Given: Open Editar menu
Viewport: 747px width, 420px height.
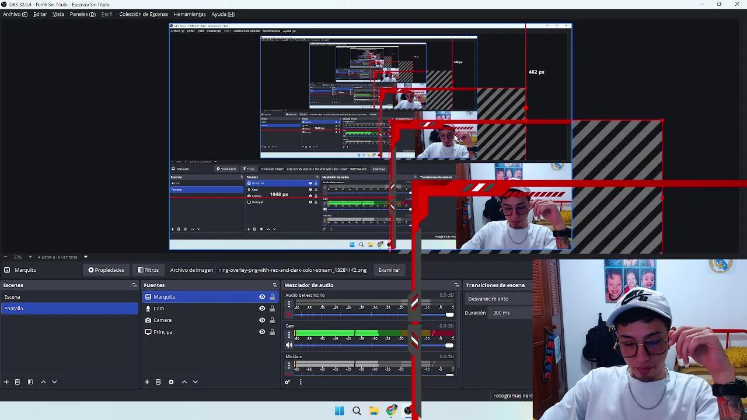Looking at the screenshot, I should tap(40, 14).
